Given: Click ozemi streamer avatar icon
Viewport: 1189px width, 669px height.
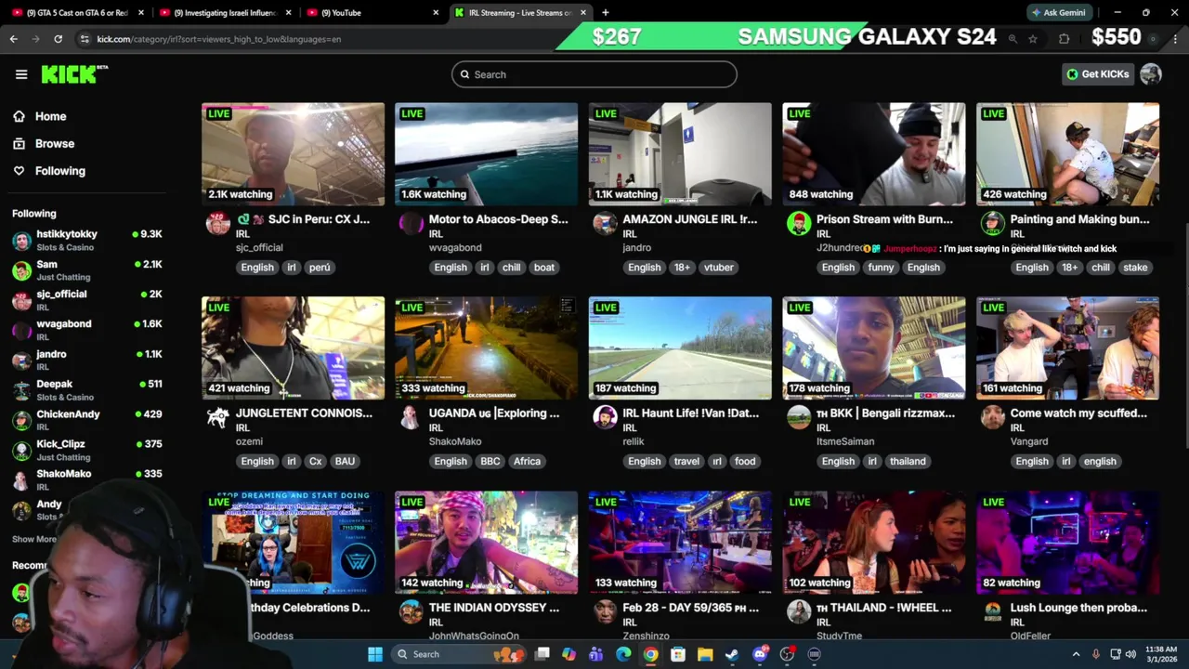Looking at the screenshot, I should [218, 417].
